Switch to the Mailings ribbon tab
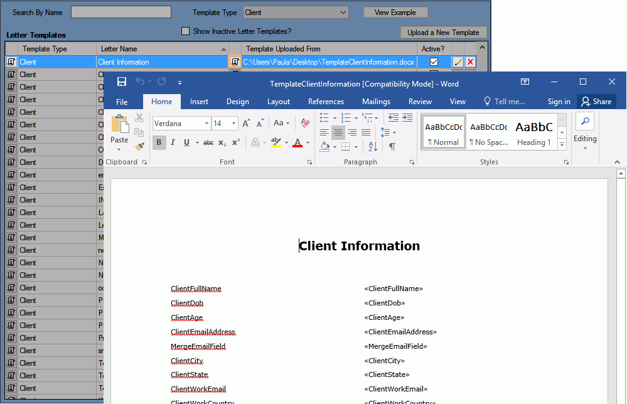This screenshot has width=627, height=404. click(376, 102)
